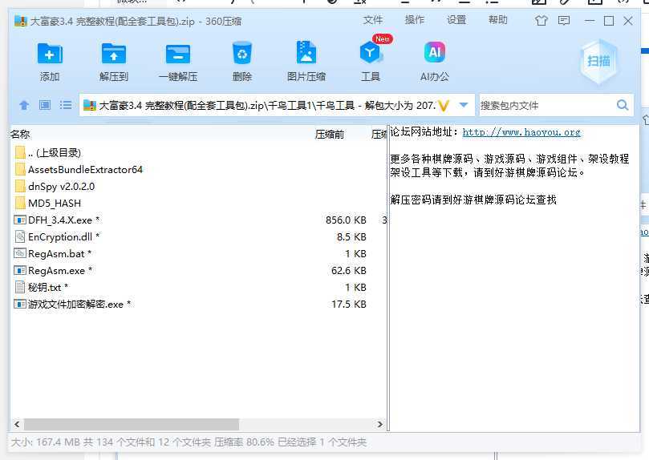
Task: Click the horizontal scrollbar thumb
Action: pyautogui.click(x=132, y=424)
